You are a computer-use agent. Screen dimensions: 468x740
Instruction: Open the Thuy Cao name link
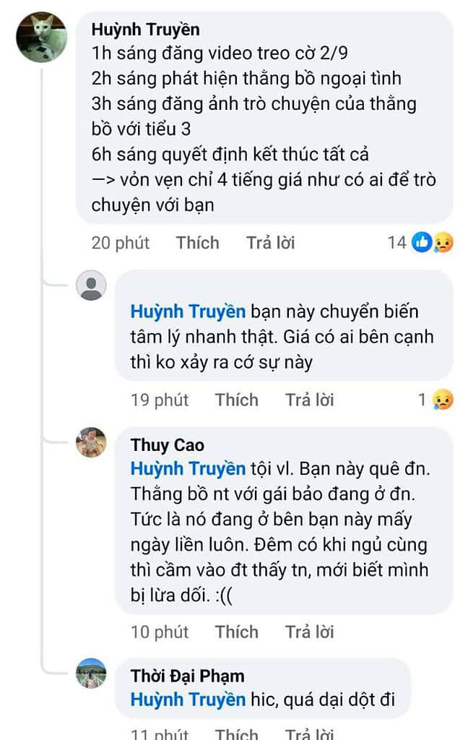pyautogui.click(x=167, y=445)
